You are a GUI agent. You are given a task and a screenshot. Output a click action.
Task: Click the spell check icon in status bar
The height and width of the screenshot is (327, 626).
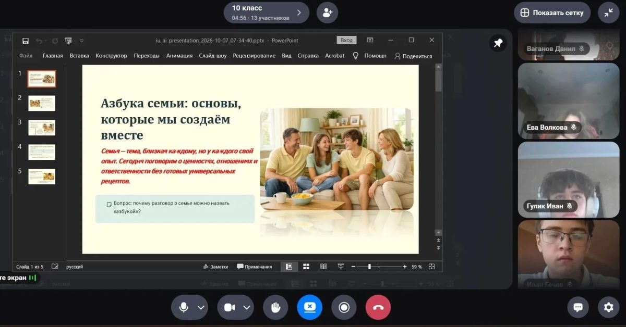pos(55,267)
